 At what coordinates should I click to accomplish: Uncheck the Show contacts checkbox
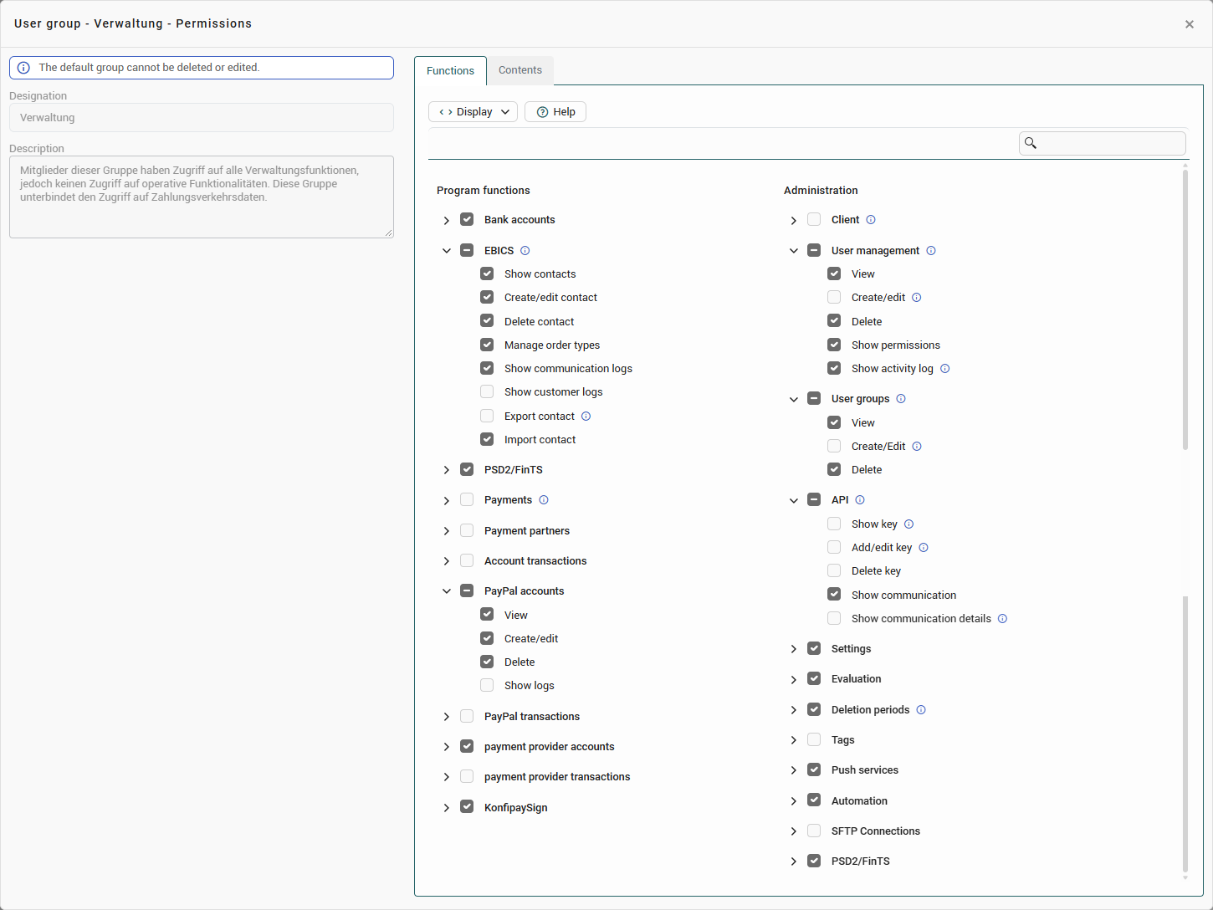click(x=487, y=274)
